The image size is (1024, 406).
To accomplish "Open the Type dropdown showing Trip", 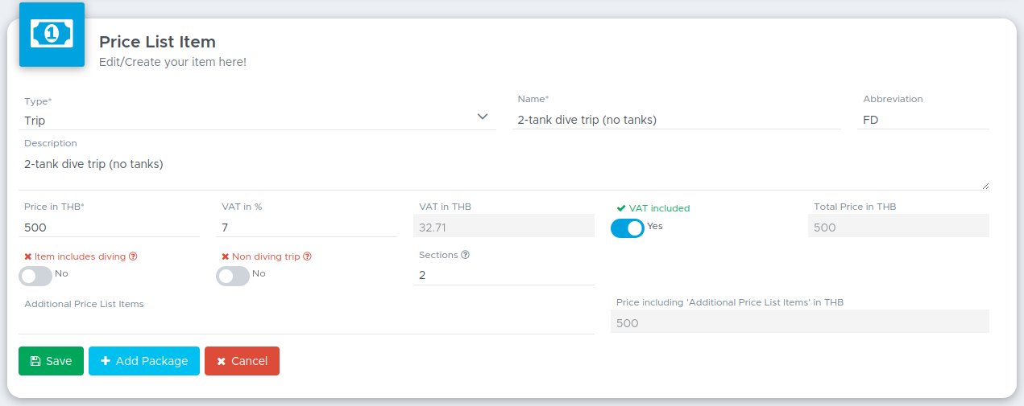I will 257,120.
